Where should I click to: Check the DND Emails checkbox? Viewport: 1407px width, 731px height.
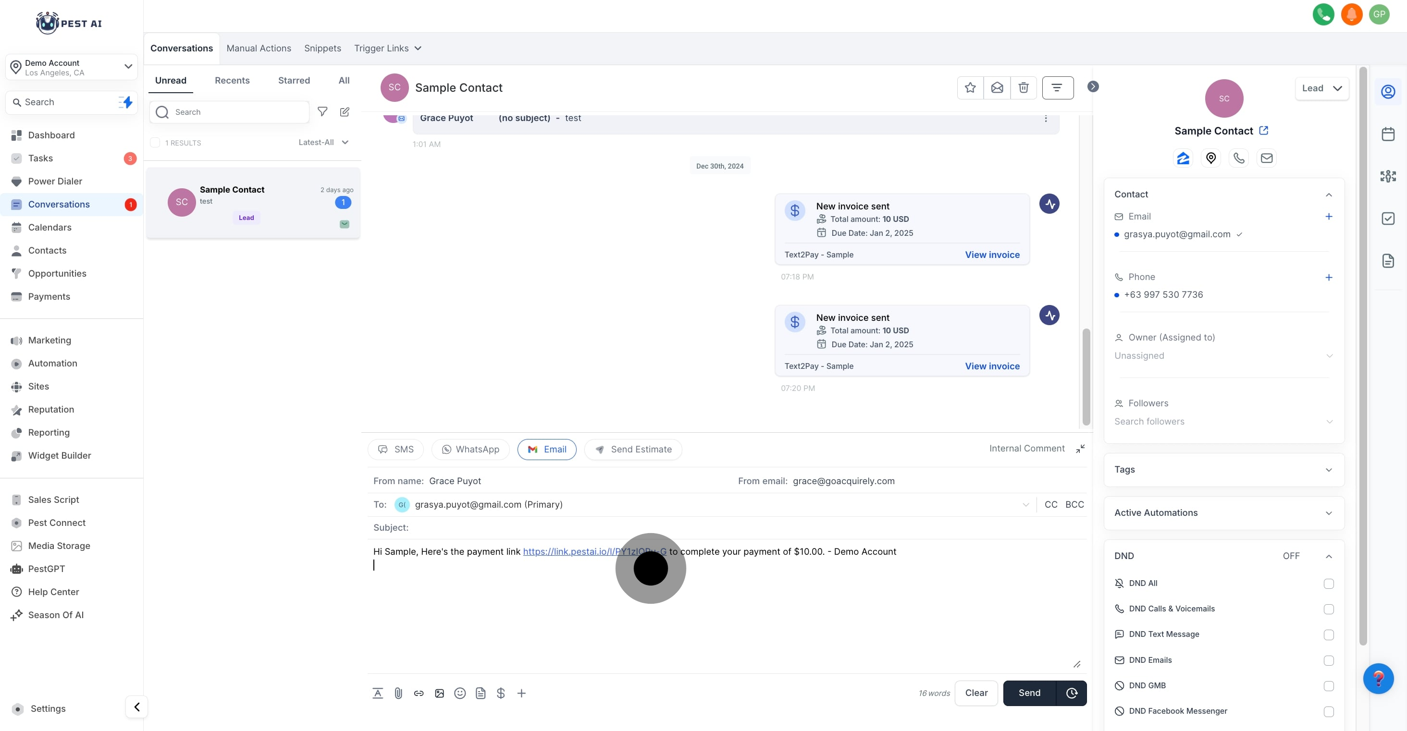tap(1328, 660)
